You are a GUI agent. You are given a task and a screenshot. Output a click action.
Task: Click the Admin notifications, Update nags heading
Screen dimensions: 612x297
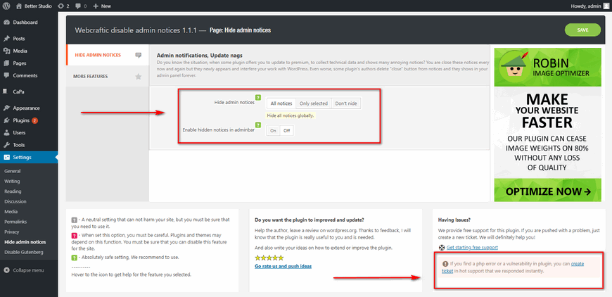click(200, 56)
